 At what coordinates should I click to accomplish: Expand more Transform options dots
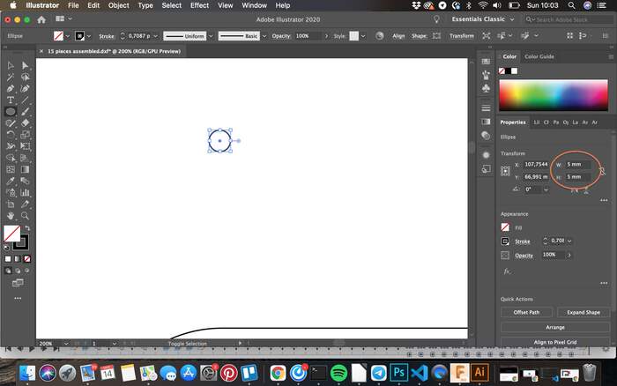(604, 200)
